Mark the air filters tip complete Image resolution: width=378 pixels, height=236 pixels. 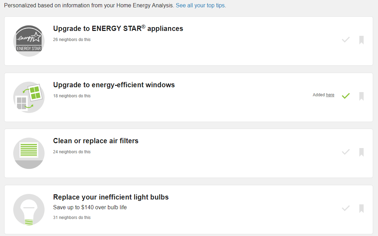pos(346,152)
